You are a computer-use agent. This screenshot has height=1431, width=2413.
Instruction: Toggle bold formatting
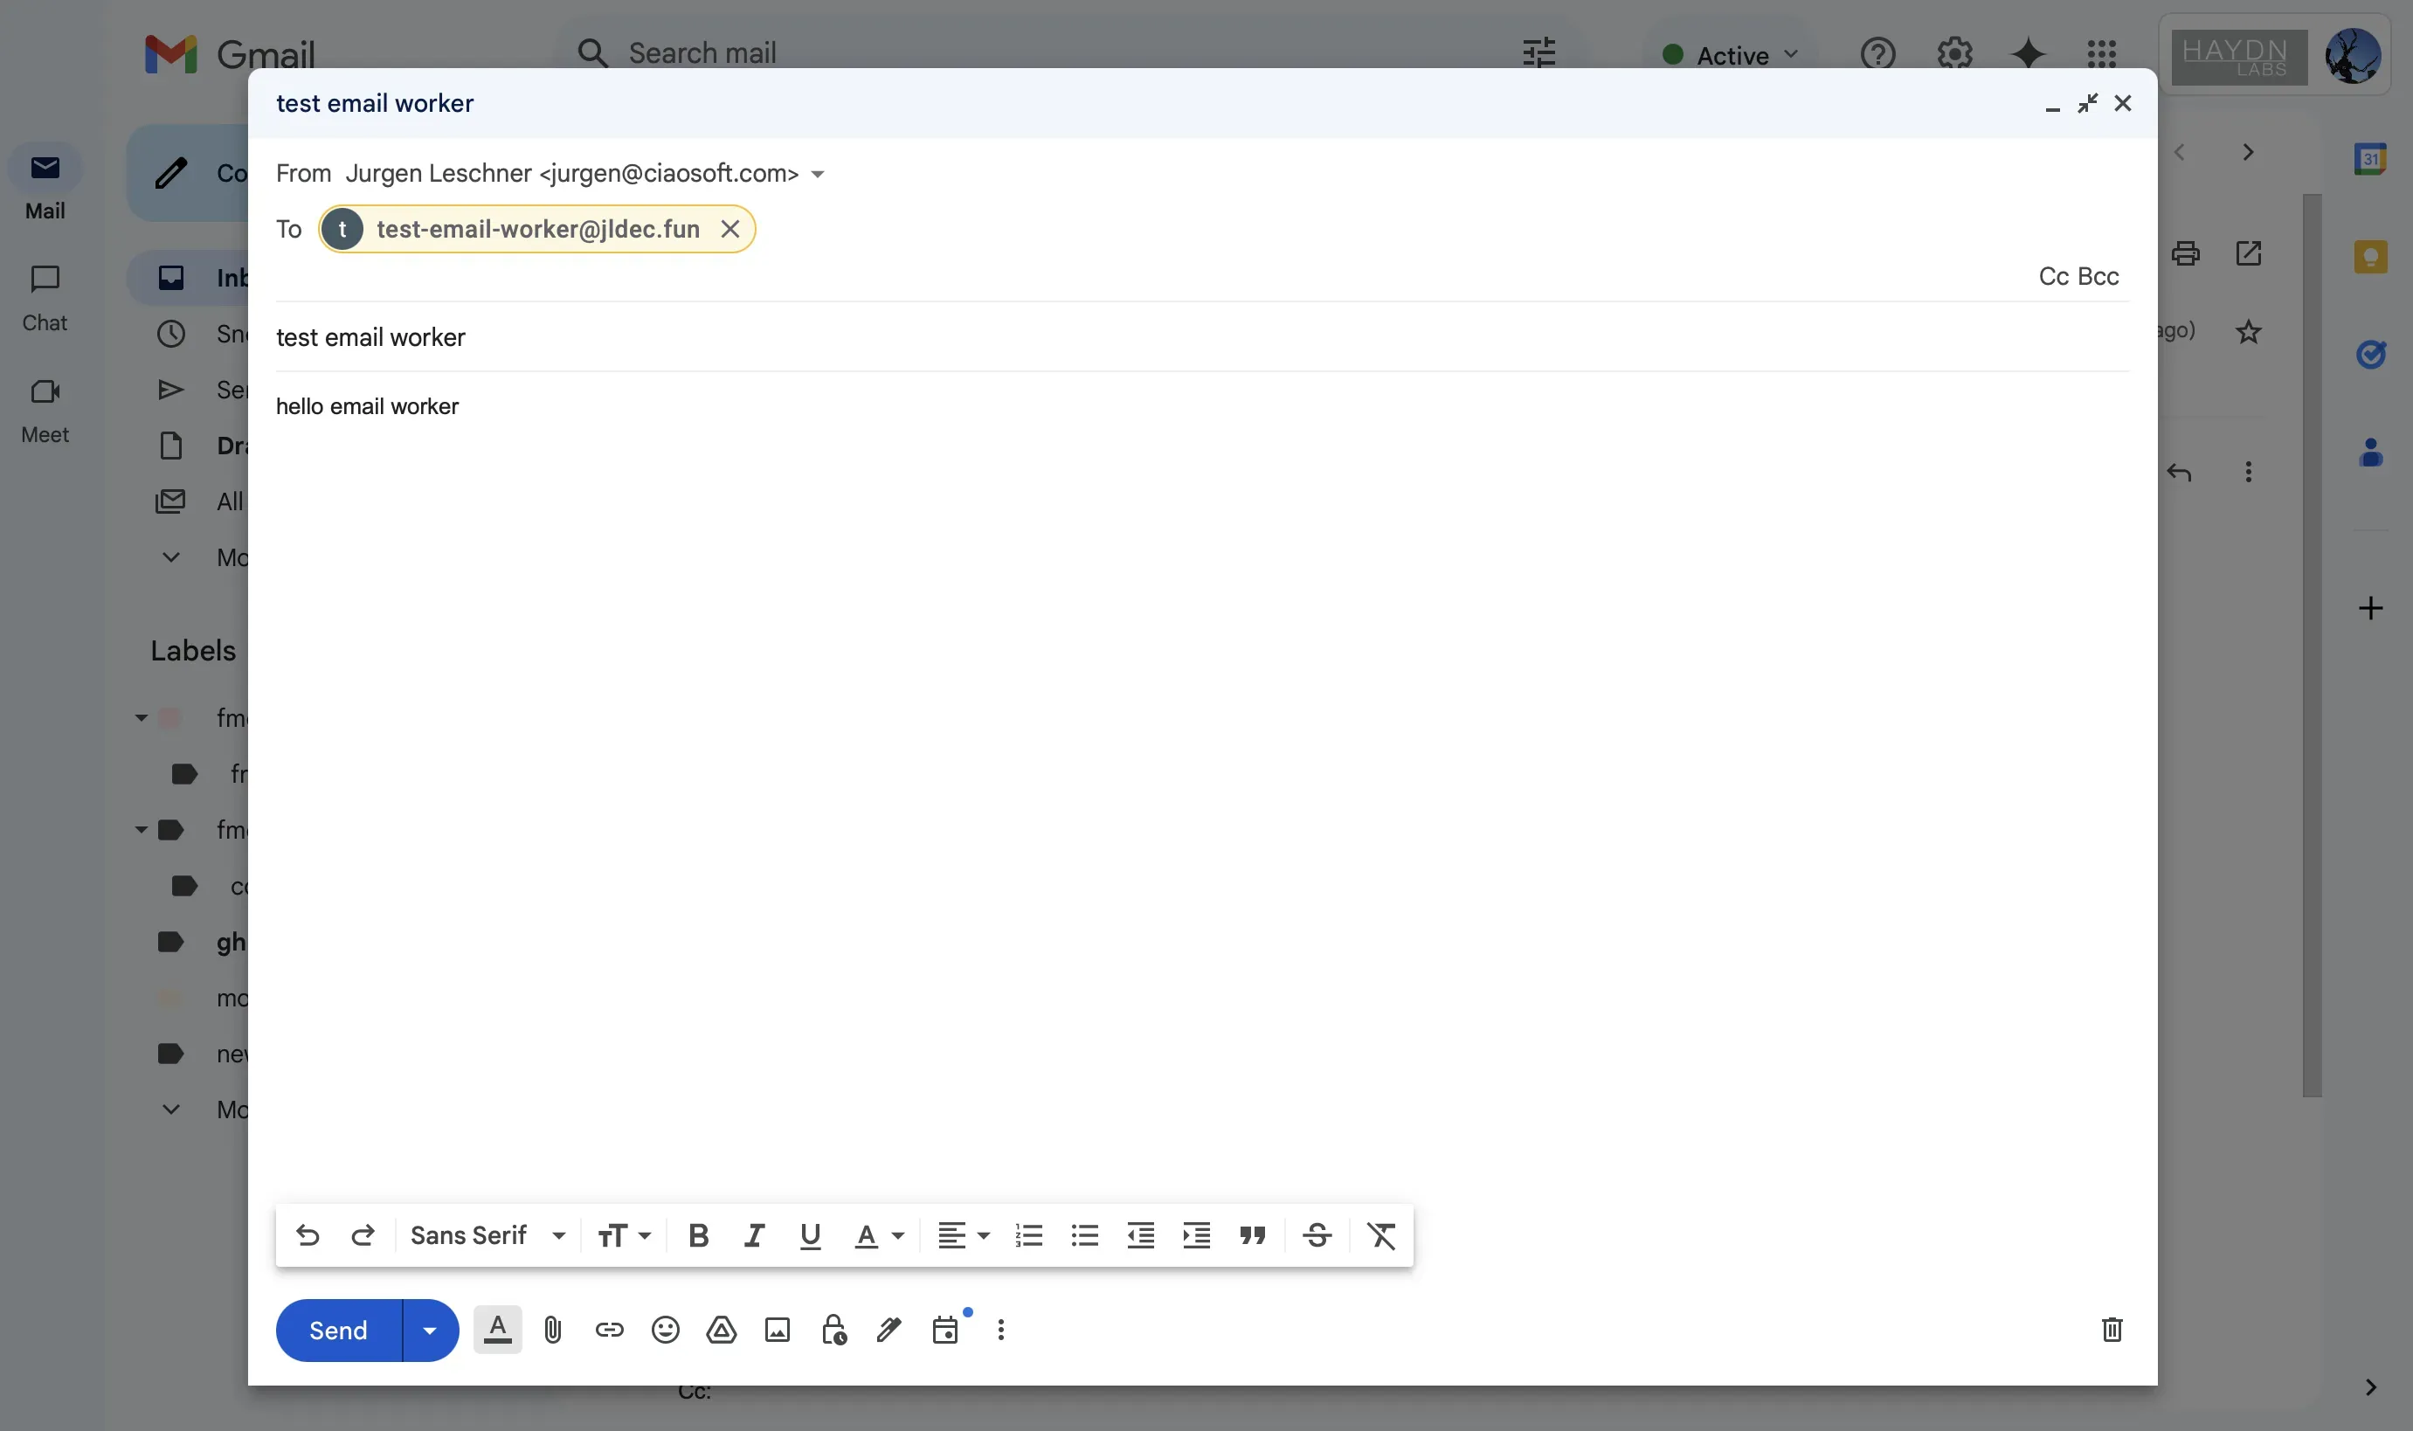click(x=697, y=1234)
